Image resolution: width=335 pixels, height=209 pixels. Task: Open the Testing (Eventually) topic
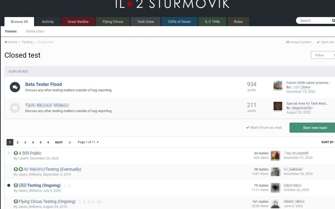[x=53, y=169]
